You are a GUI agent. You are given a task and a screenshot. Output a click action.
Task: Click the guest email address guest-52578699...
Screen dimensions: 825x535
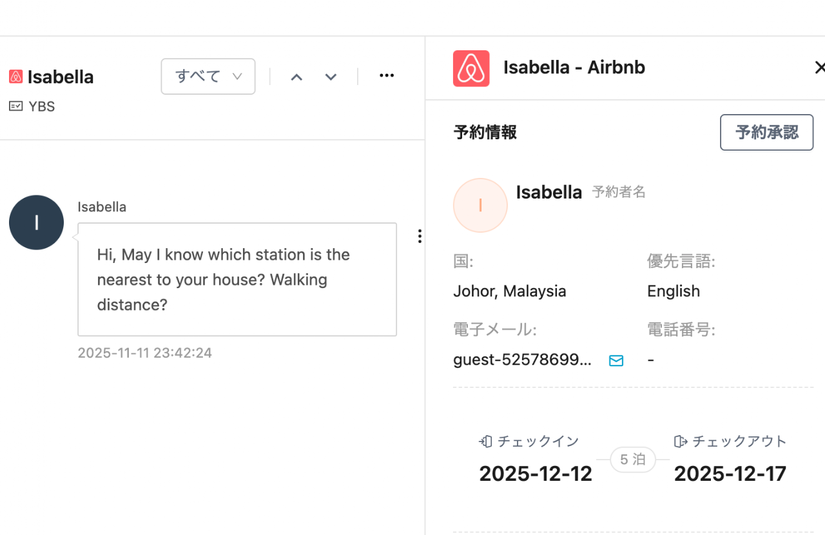tap(522, 360)
